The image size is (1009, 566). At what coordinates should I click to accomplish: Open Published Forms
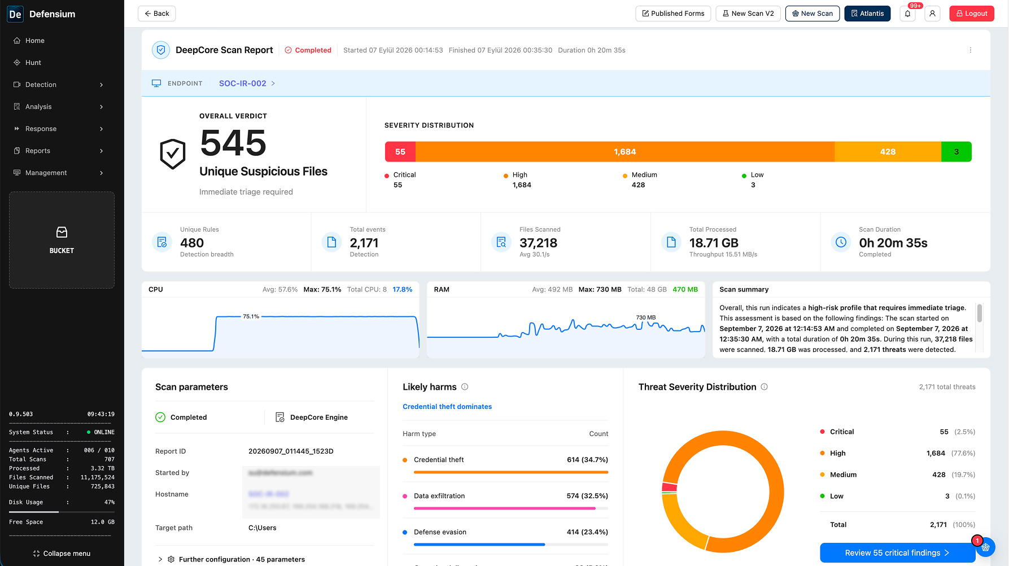[x=673, y=14]
